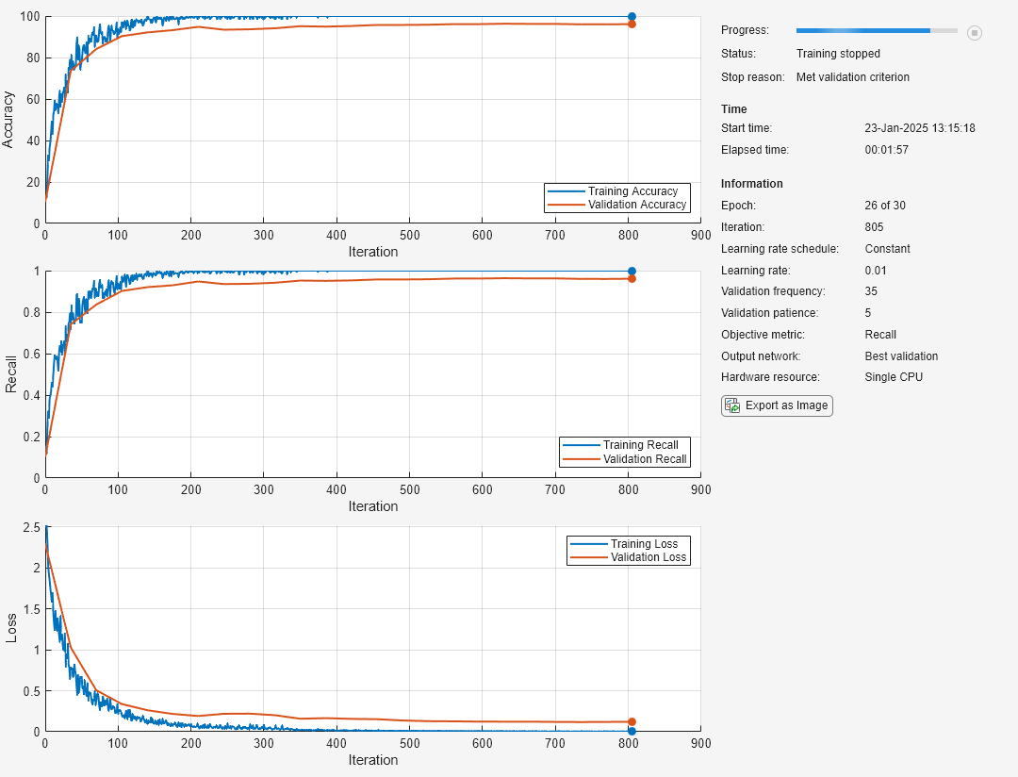Screen dimensions: 1018x777
Task: Click final orange marker on Recall plot
Action: click(632, 278)
